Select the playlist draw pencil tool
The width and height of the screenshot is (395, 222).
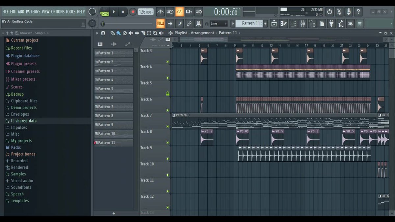click(x=113, y=33)
